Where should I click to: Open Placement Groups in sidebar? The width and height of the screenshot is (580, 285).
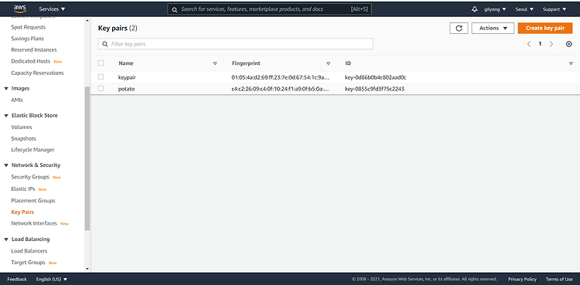pyautogui.click(x=33, y=201)
